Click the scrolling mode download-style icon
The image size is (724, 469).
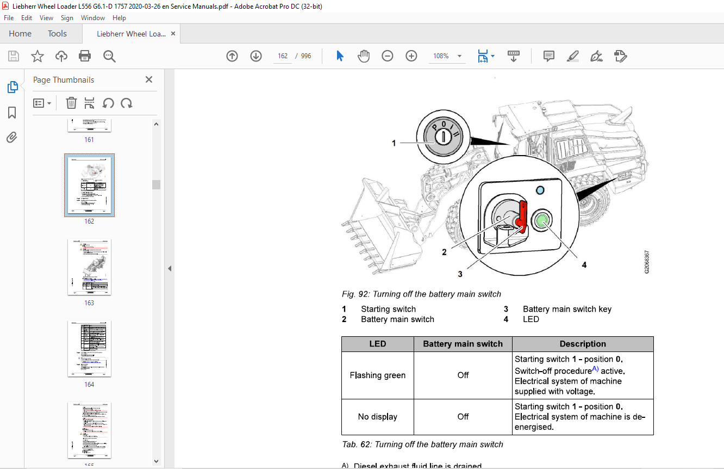pos(514,56)
